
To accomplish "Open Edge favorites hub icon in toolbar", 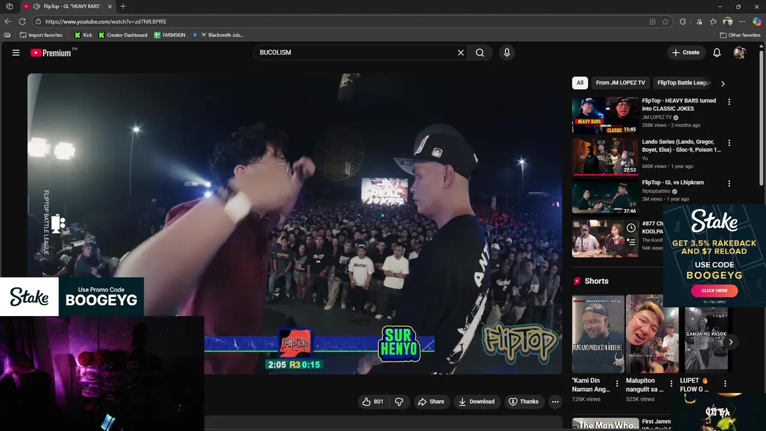I will pyautogui.click(x=713, y=22).
